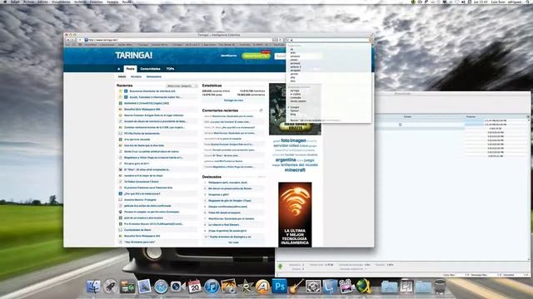
Task: Click Ver más under Destacados list
Action: tap(233, 243)
